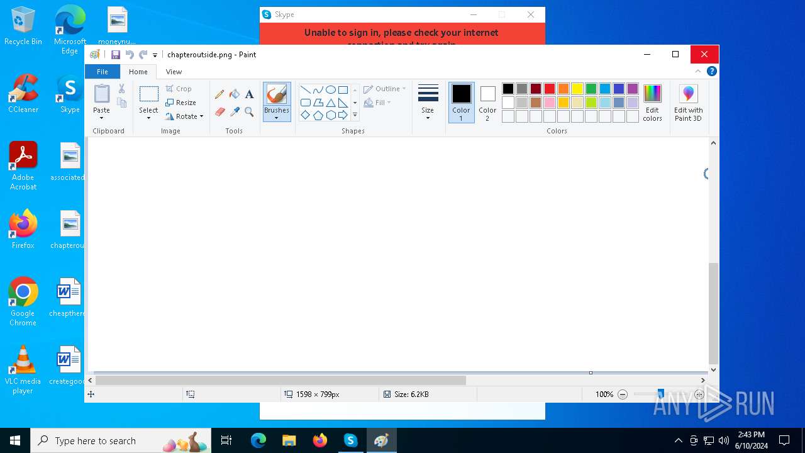The image size is (805, 453).
Task: Choose the Right arrow shape
Action: 343,115
